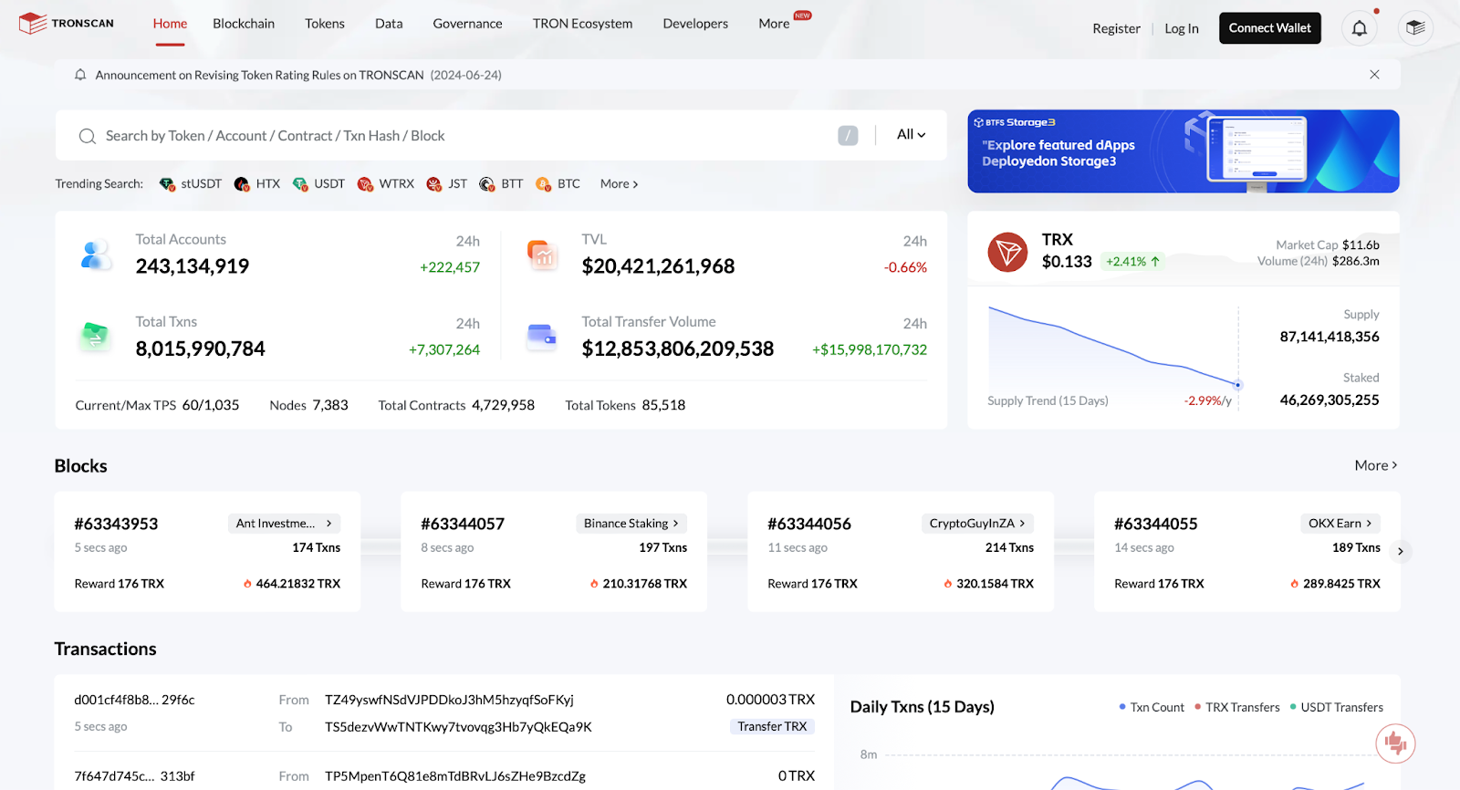Toggle Txn Count legend item

tap(1152, 707)
